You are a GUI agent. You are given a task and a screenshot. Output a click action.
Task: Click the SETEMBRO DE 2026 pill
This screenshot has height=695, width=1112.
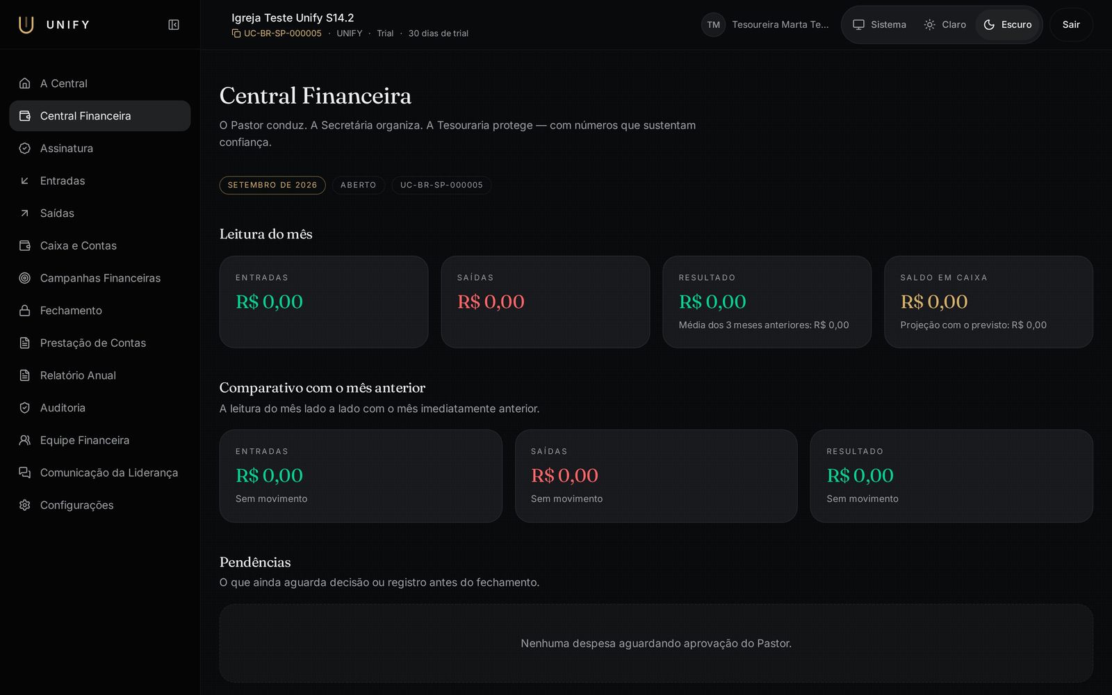coord(272,185)
